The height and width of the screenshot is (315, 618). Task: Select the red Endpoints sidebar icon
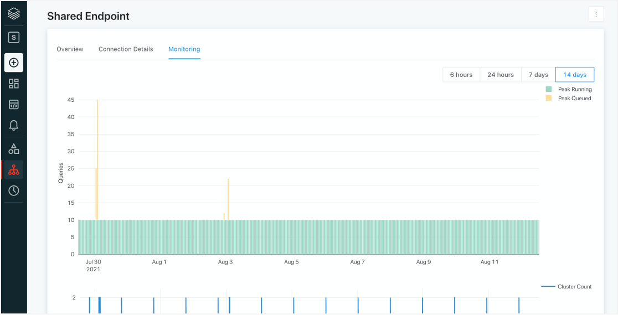point(14,170)
